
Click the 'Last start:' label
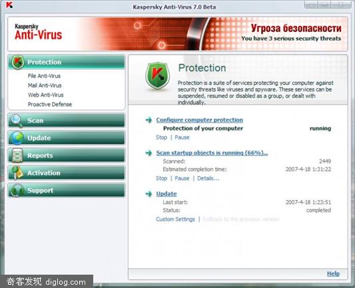pyautogui.click(x=175, y=202)
